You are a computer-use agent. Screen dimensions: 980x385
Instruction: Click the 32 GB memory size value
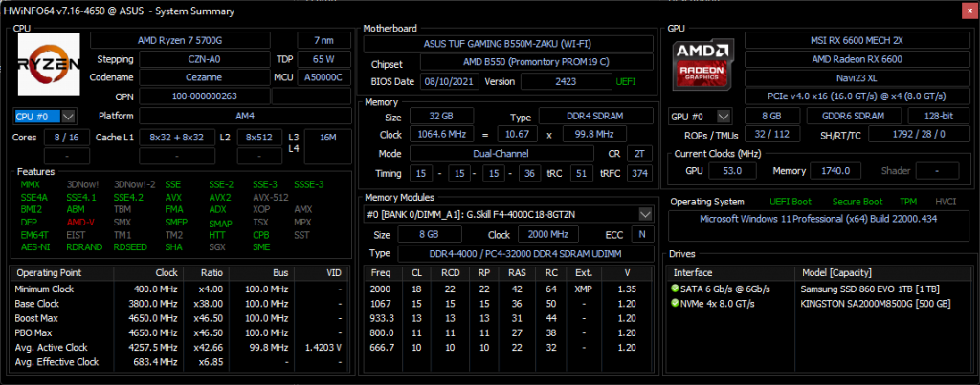click(x=441, y=117)
